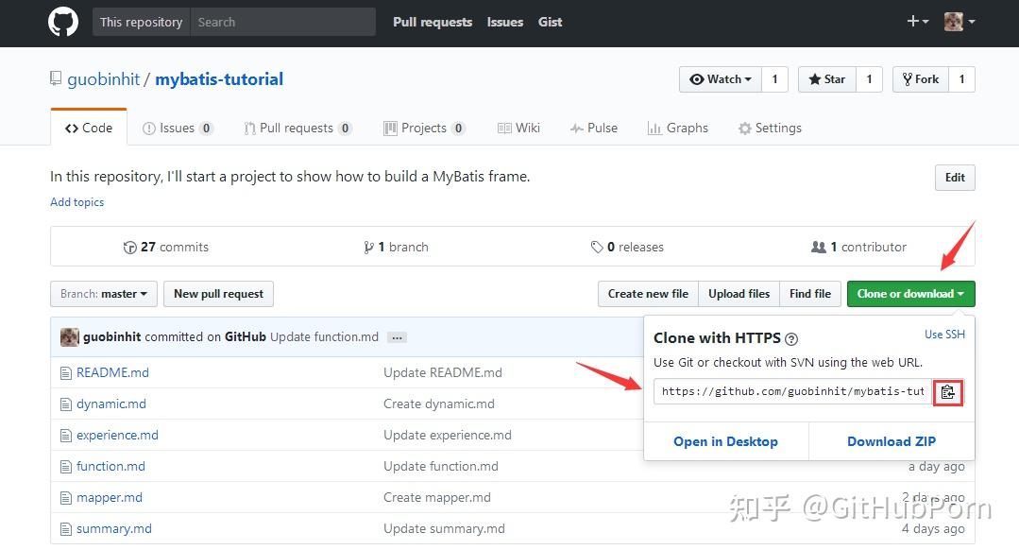The width and height of the screenshot is (1019, 550).
Task: Click inside the clone URL text field
Action: pos(793,392)
